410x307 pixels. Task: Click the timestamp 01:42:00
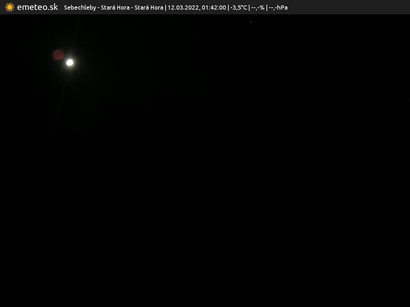(x=214, y=7)
